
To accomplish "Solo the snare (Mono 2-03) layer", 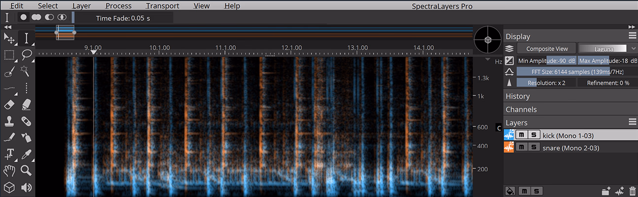I will tap(533, 147).
